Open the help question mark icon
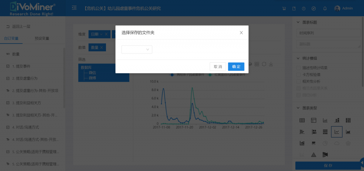 (x=304, y=8)
